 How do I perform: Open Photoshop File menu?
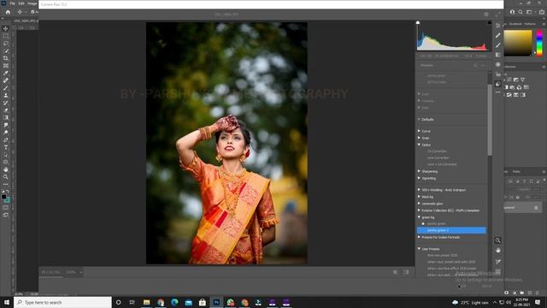pos(12,3)
